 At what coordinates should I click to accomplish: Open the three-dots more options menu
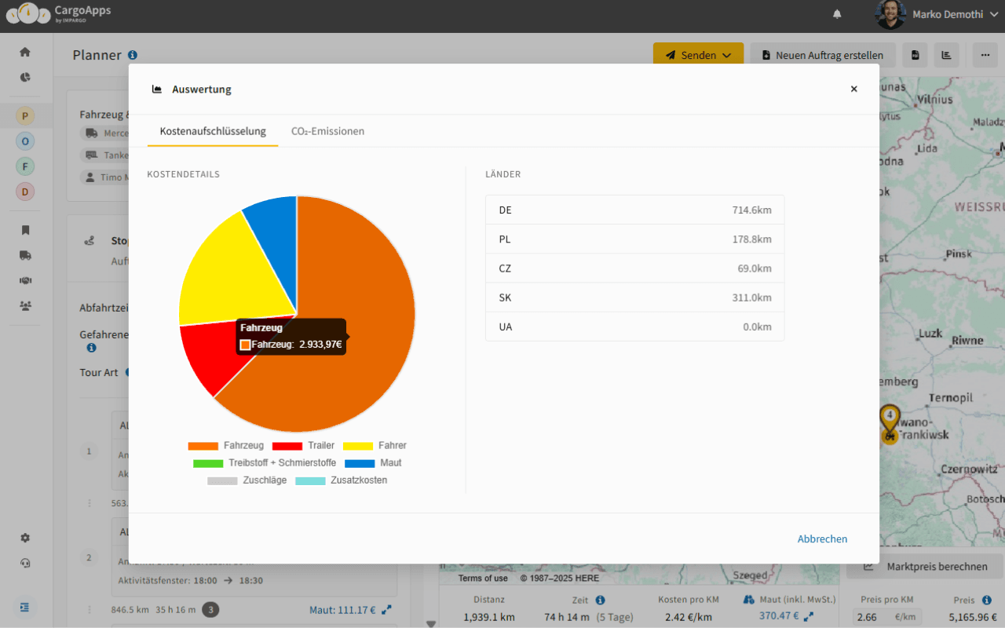coord(985,55)
